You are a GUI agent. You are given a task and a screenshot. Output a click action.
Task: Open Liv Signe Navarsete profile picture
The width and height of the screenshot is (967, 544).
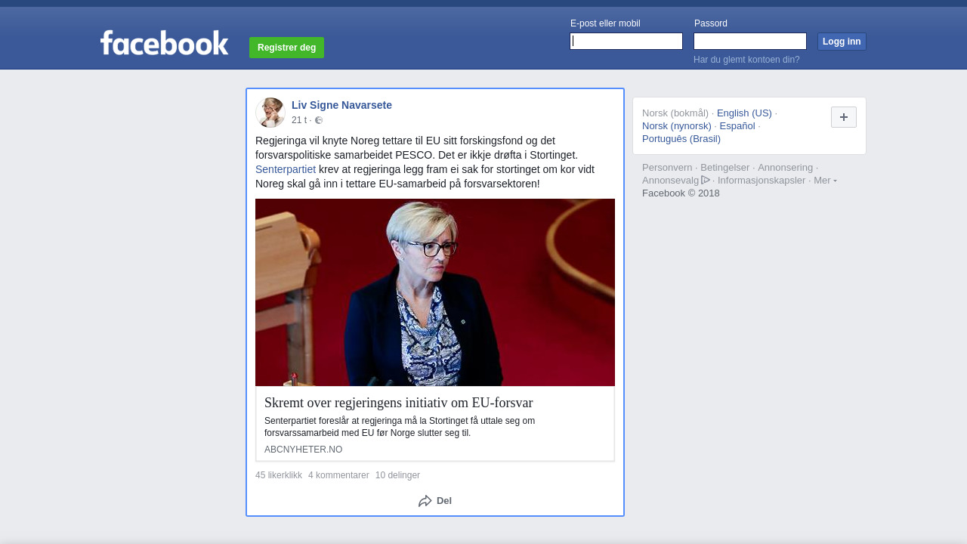point(270,113)
